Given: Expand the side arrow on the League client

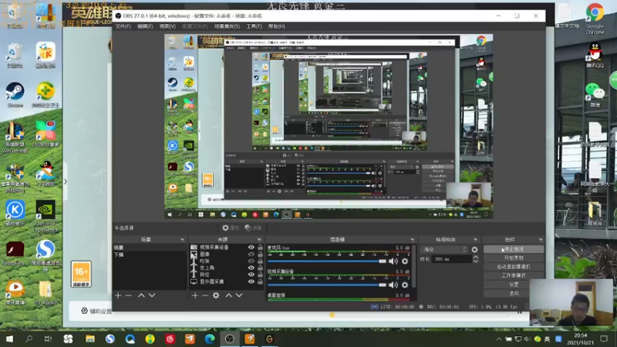Looking at the screenshot, I should tap(66, 181).
